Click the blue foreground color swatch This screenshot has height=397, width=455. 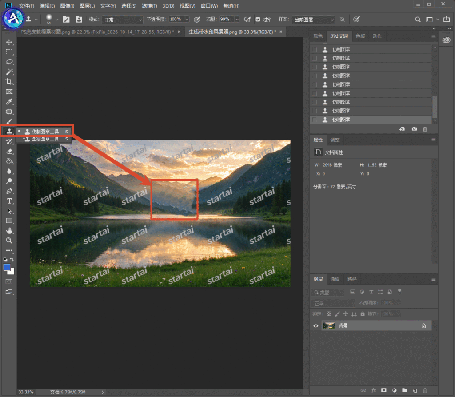pos(7,267)
